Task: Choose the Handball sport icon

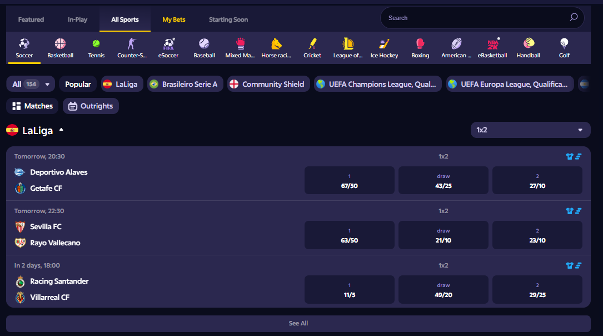Action: click(529, 43)
